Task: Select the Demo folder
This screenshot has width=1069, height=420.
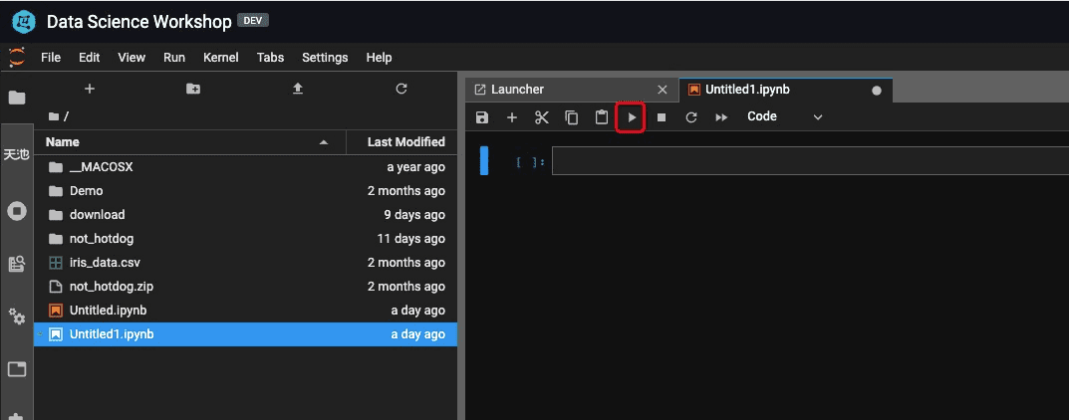Action: tap(245, 191)
